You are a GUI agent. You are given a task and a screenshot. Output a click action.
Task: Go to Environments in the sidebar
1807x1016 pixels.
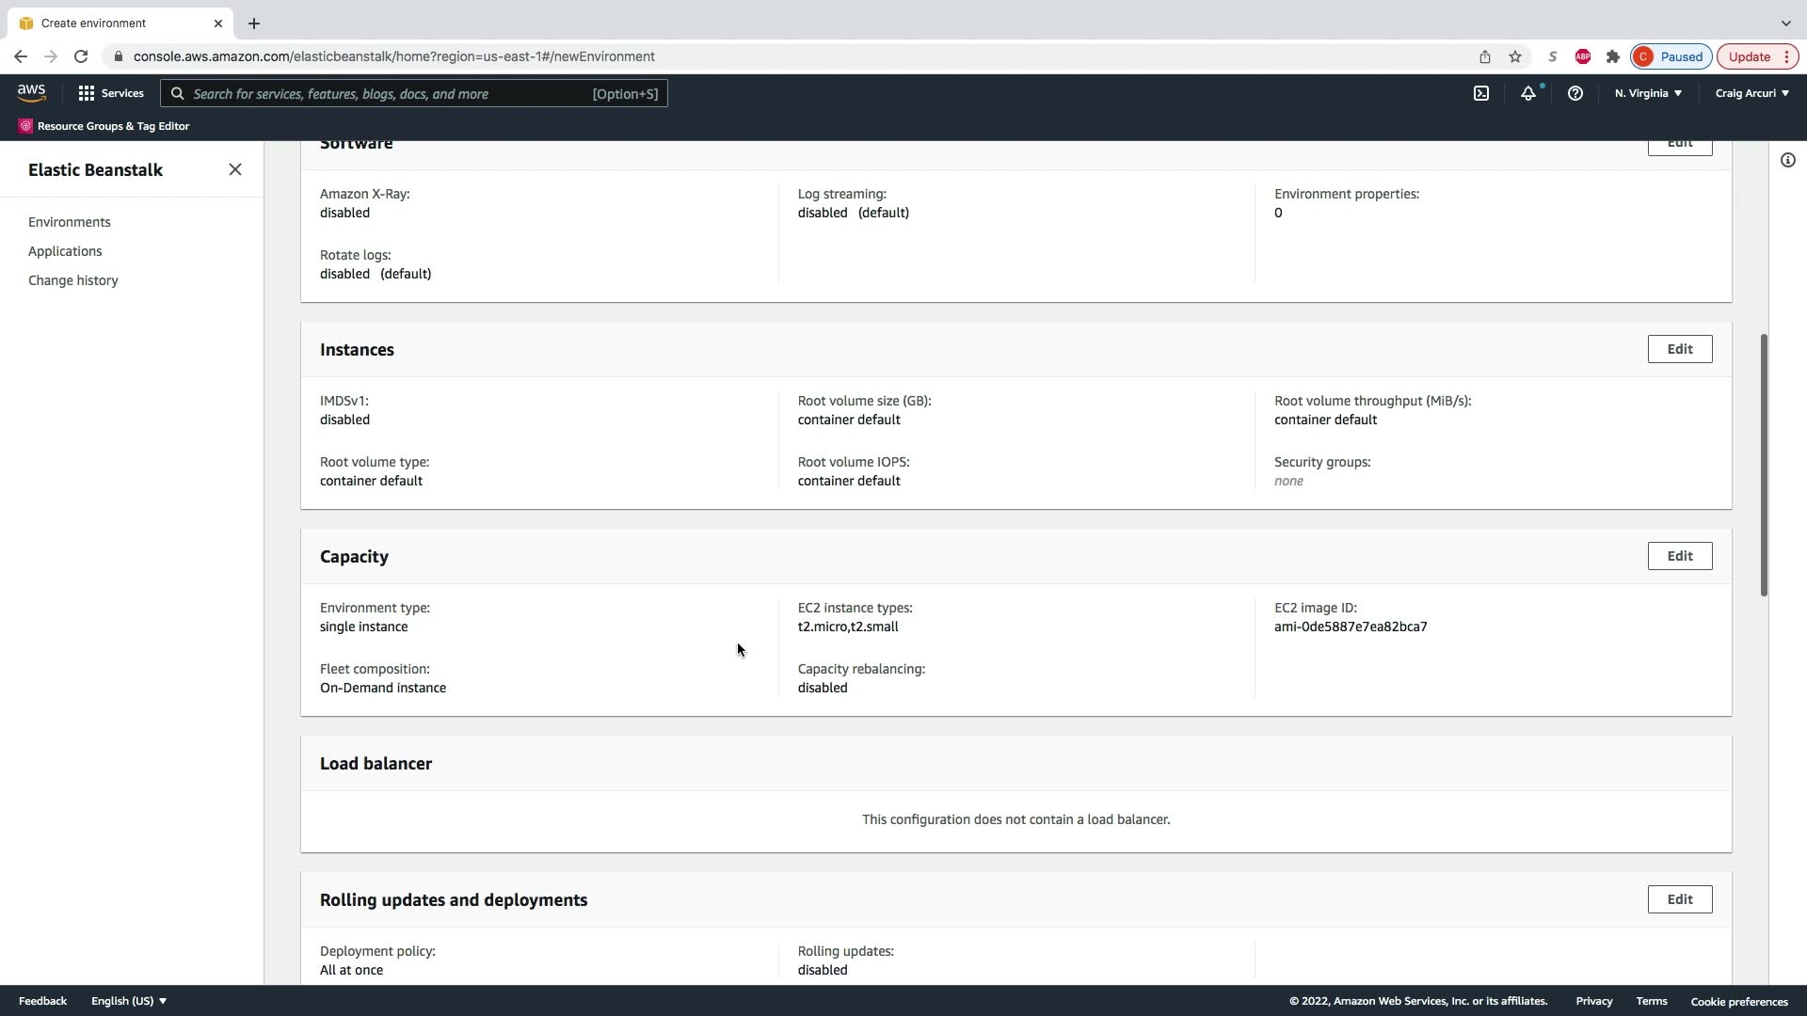[70, 222]
